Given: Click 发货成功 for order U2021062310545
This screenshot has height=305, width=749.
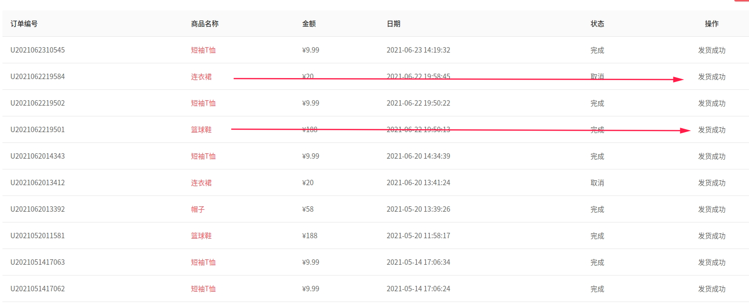Looking at the screenshot, I should coord(712,50).
